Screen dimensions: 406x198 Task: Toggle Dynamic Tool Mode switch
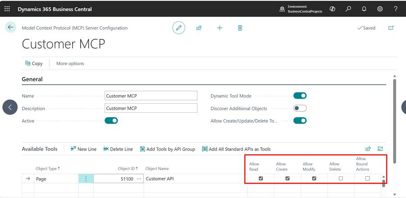coord(300,96)
